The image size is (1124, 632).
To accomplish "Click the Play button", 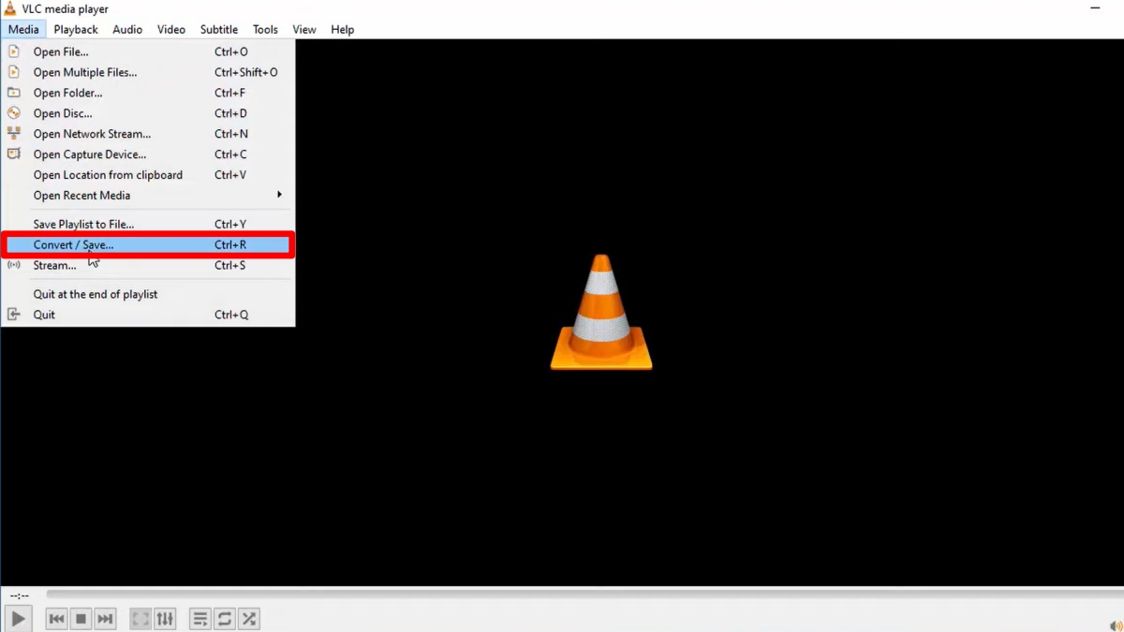I will pyautogui.click(x=18, y=619).
